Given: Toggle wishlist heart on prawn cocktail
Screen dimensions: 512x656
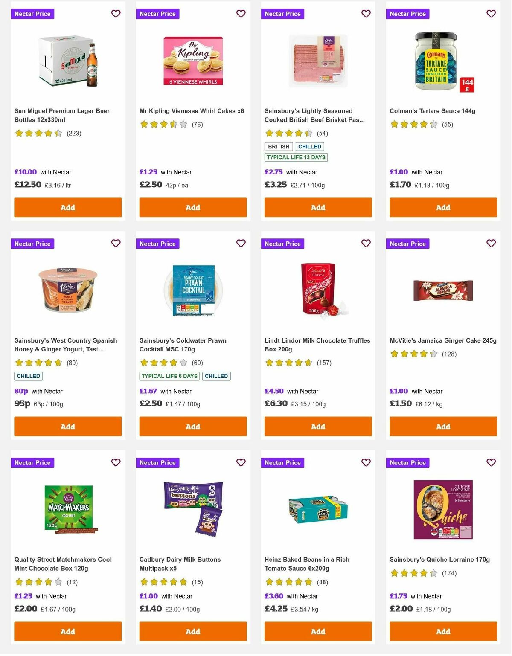Looking at the screenshot, I should click(x=241, y=244).
